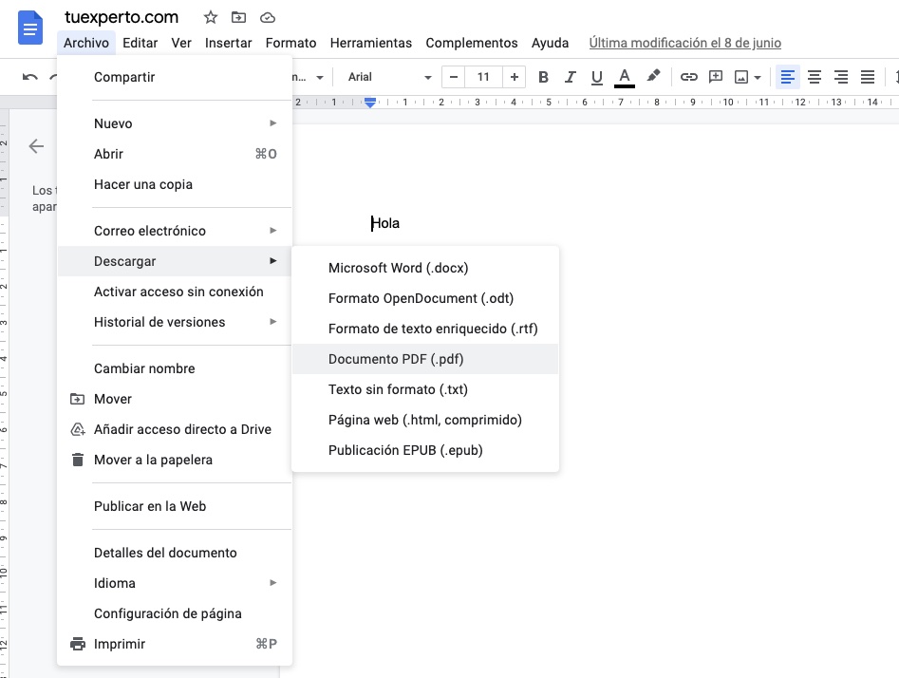The height and width of the screenshot is (678, 899).
Task: Click the move-to-folder icon beside the title
Action: 238,17
